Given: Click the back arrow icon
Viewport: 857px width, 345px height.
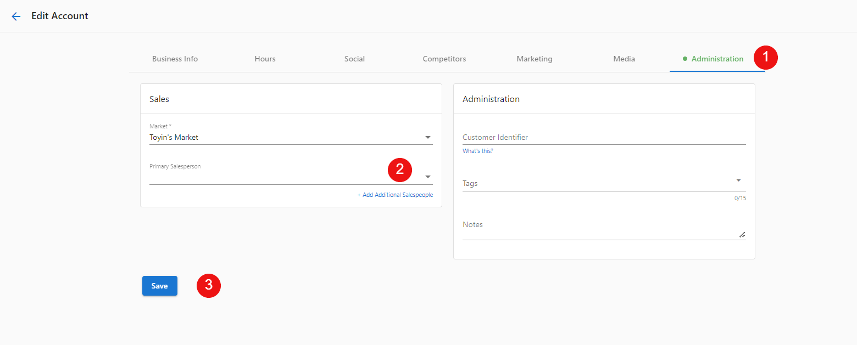Looking at the screenshot, I should (x=16, y=16).
